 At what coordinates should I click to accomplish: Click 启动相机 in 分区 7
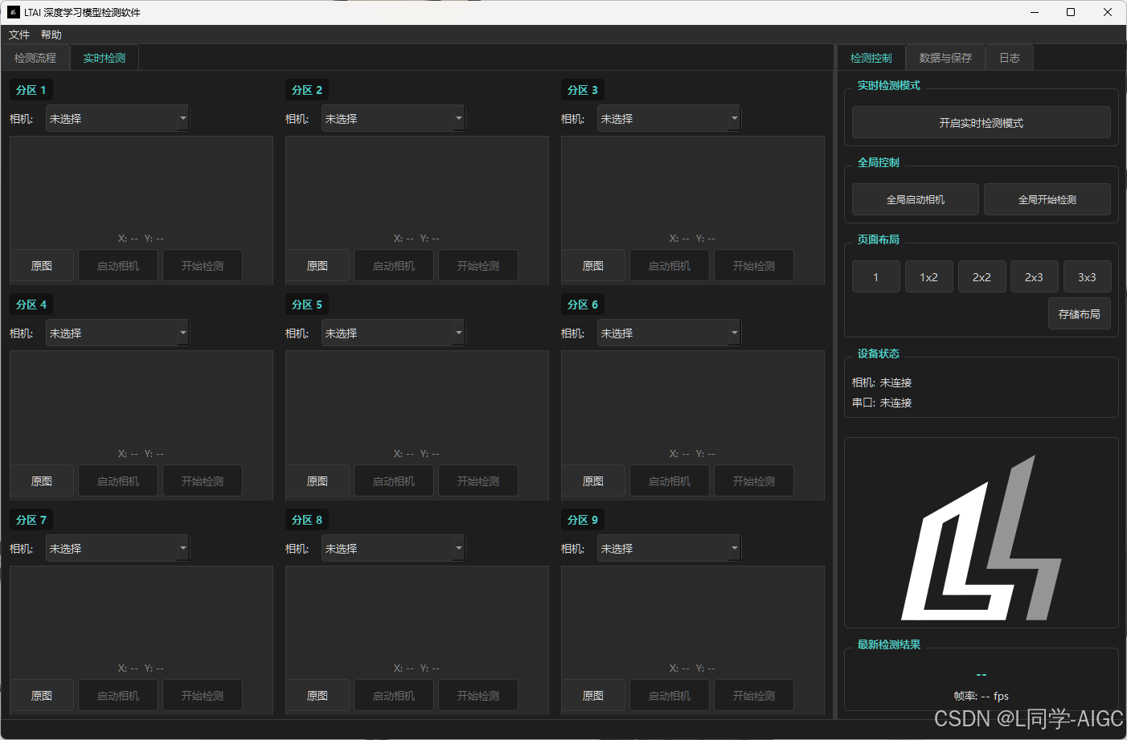(x=118, y=696)
